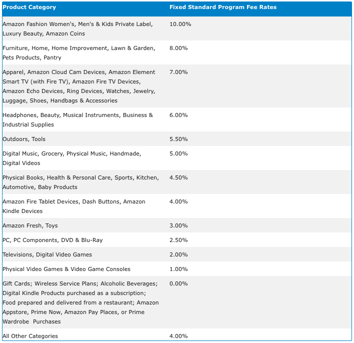Click the 4.00% rate beside Fire Tablet Devices
The height and width of the screenshot is (343, 354).
(178, 201)
